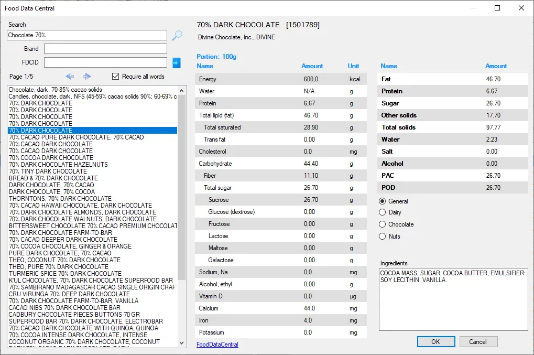
Task: Click the Calcium nutrient row
Action: click(281, 308)
